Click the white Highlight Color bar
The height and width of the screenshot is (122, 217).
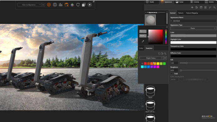193,42
